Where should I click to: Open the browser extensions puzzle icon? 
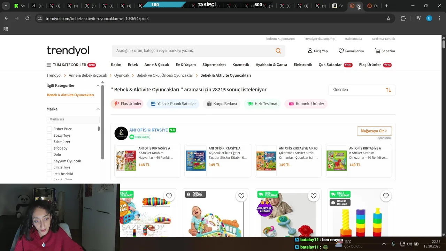pos(403,18)
